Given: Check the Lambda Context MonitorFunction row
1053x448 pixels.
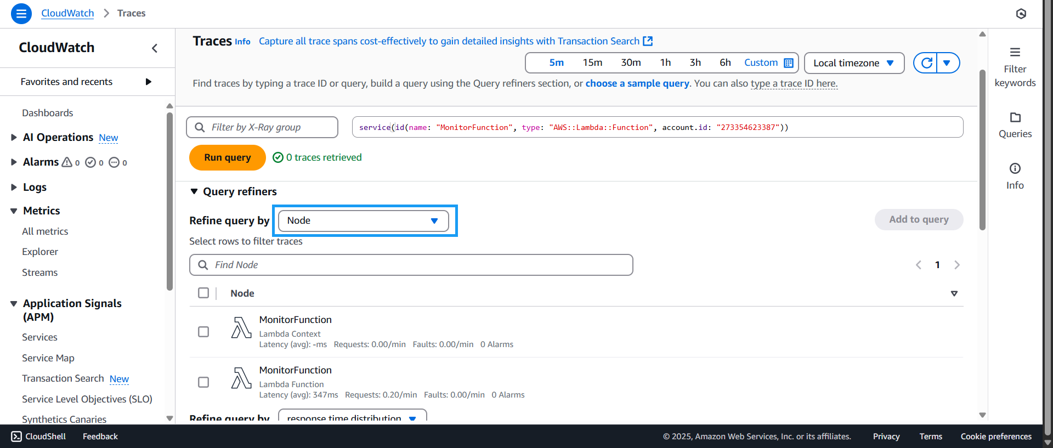Looking at the screenshot, I should [x=203, y=332].
